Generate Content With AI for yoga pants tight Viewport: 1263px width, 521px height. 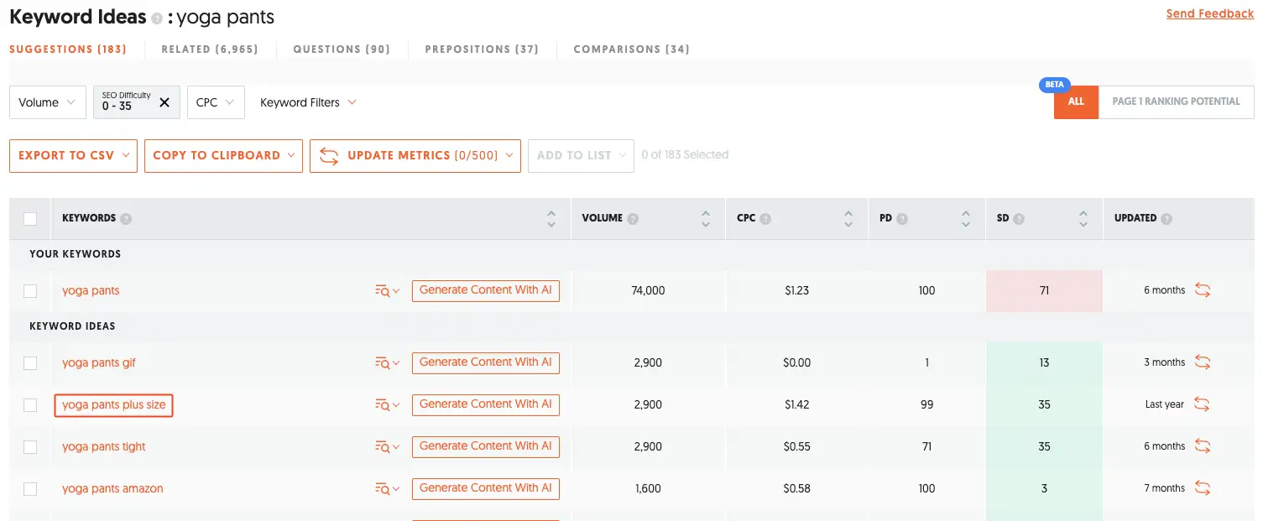click(486, 446)
